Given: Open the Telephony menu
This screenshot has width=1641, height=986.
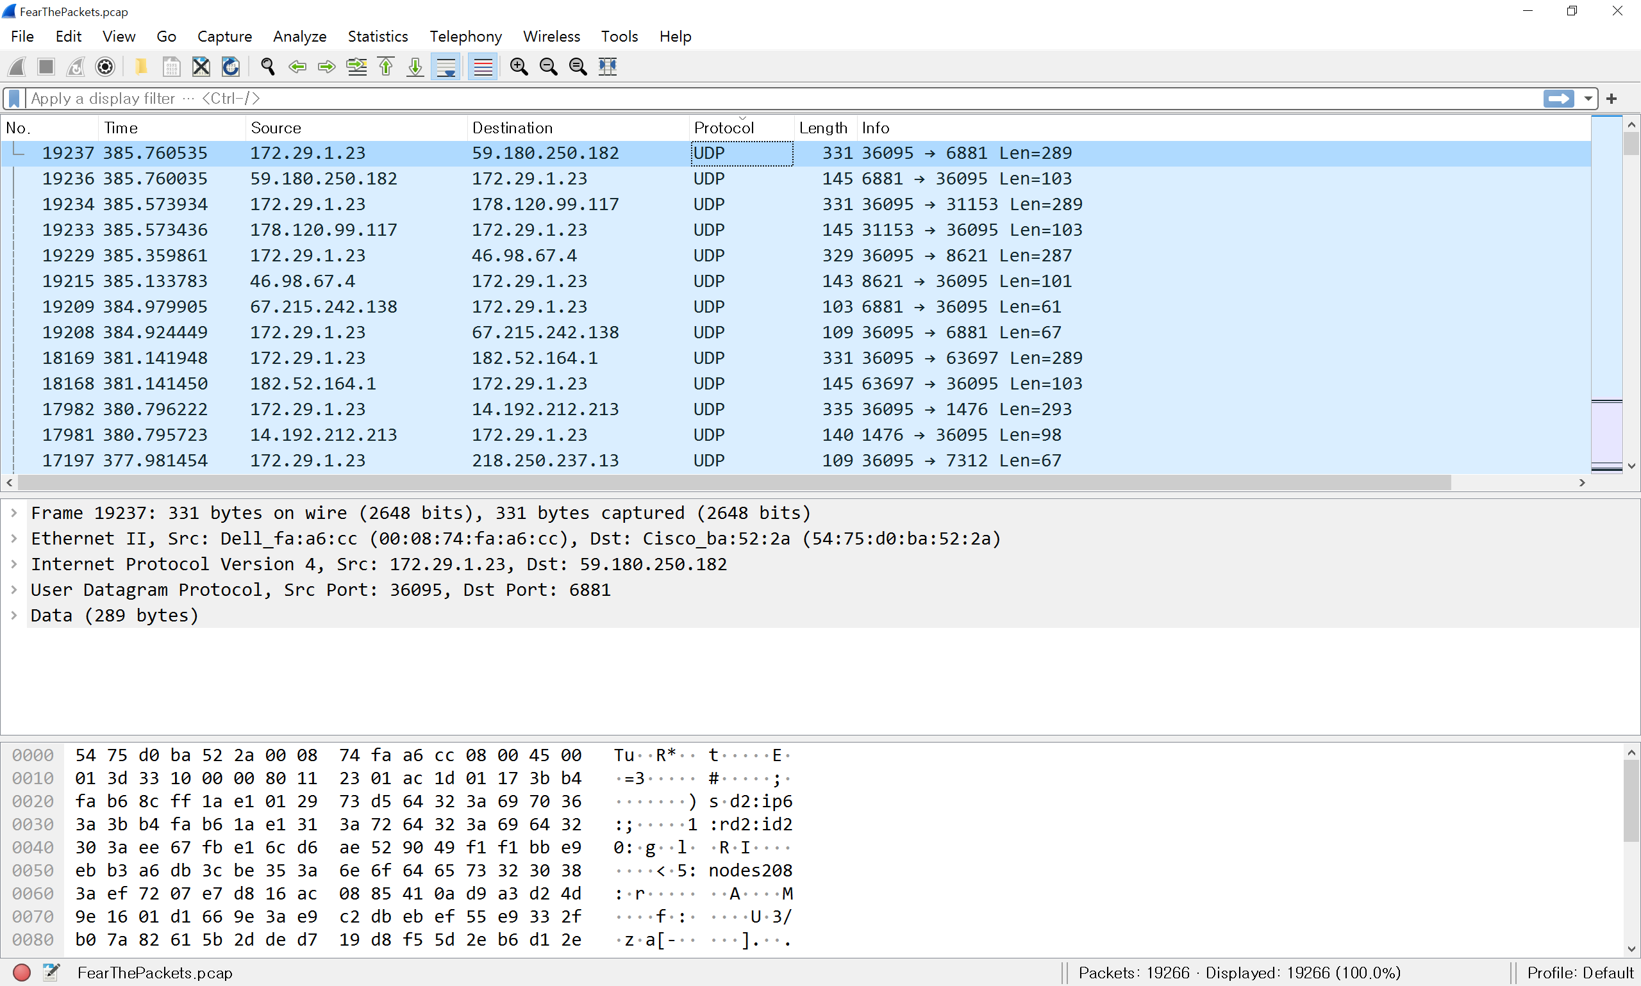Looking at the screenshot, I should click(465, 36).
